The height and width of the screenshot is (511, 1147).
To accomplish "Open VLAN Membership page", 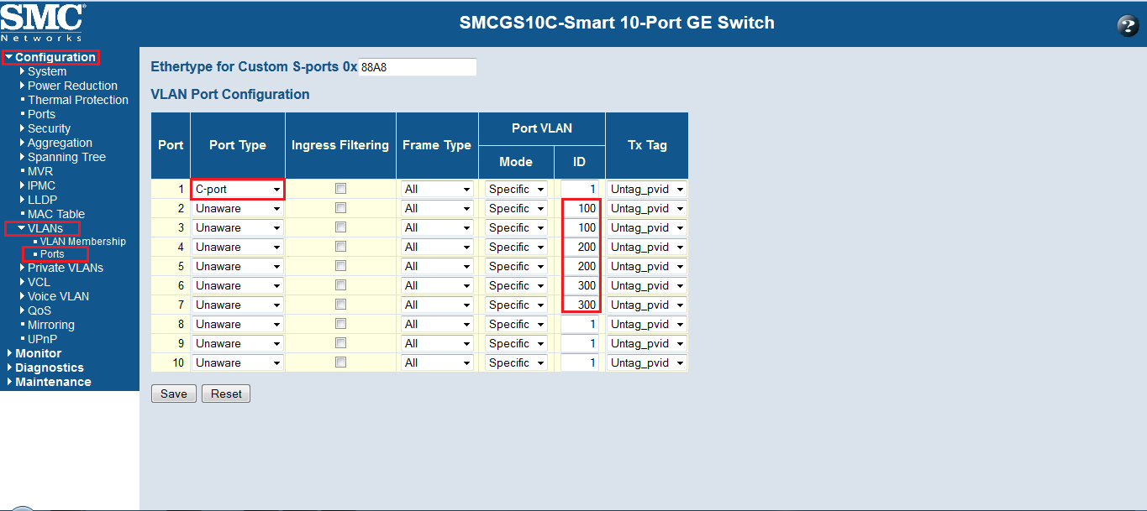I will tap(82, 242).
